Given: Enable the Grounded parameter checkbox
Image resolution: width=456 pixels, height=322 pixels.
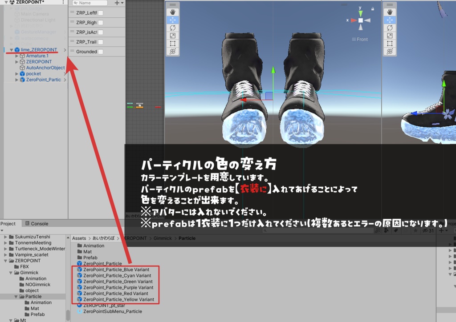Looking at the screenshot, I should coord(101,51).
